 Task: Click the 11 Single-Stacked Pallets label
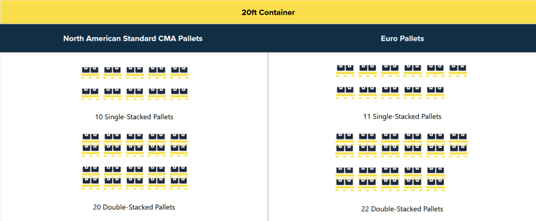pos(401,117)
